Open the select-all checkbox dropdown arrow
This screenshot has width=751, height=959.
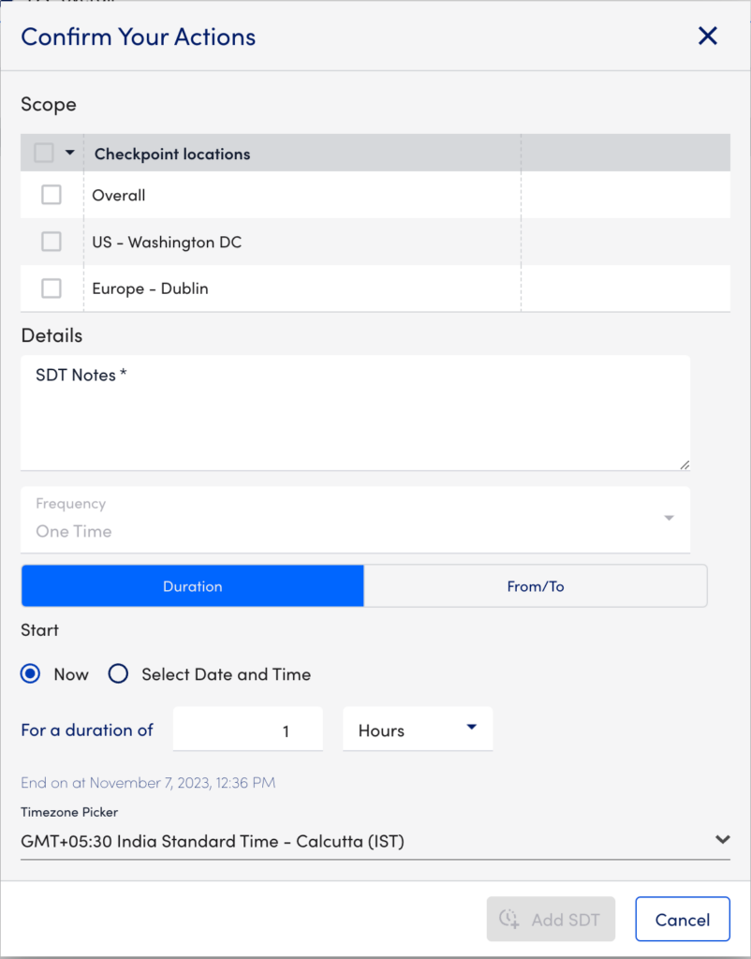(x=69, y=153)
